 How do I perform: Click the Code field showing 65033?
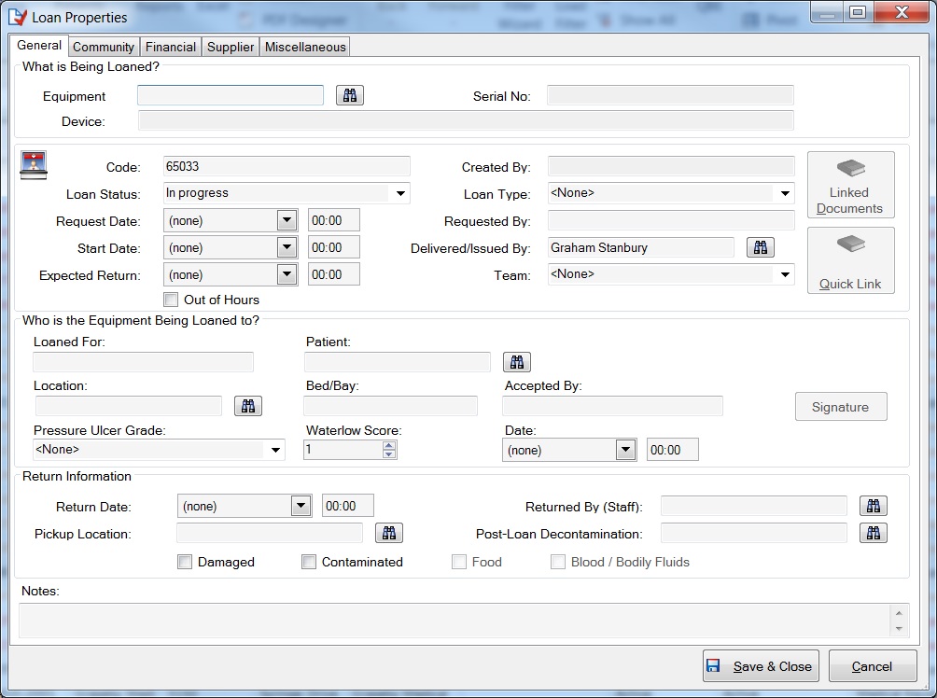point(287,166)
